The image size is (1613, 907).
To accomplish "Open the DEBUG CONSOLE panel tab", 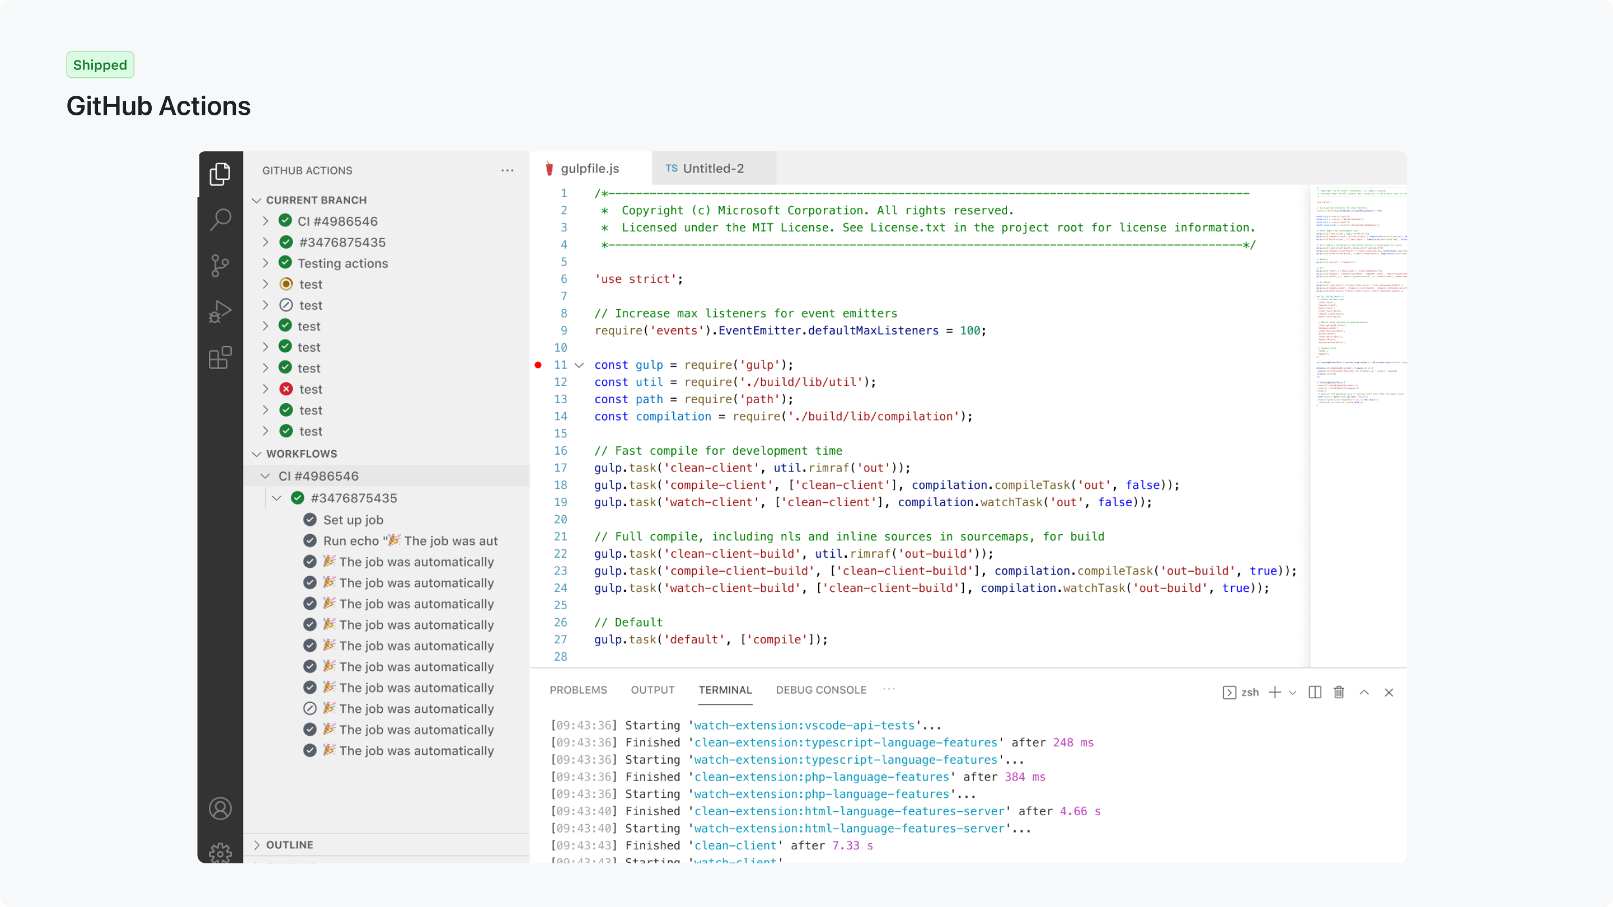I will [x=821, y=690].
